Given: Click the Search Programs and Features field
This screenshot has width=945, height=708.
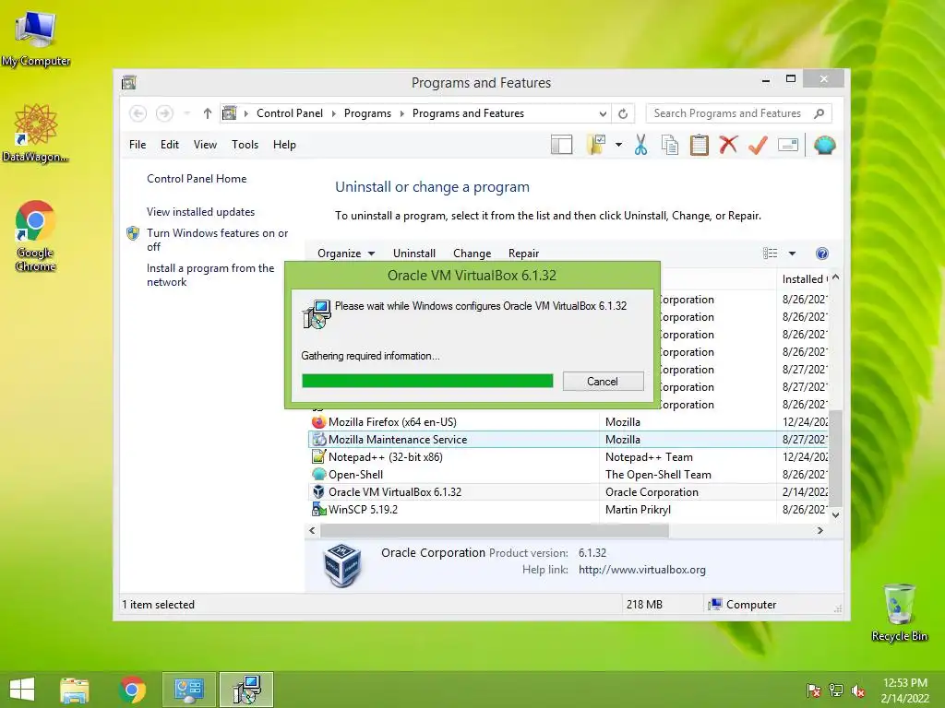Looking at the screenshot, I should point(728,113).
